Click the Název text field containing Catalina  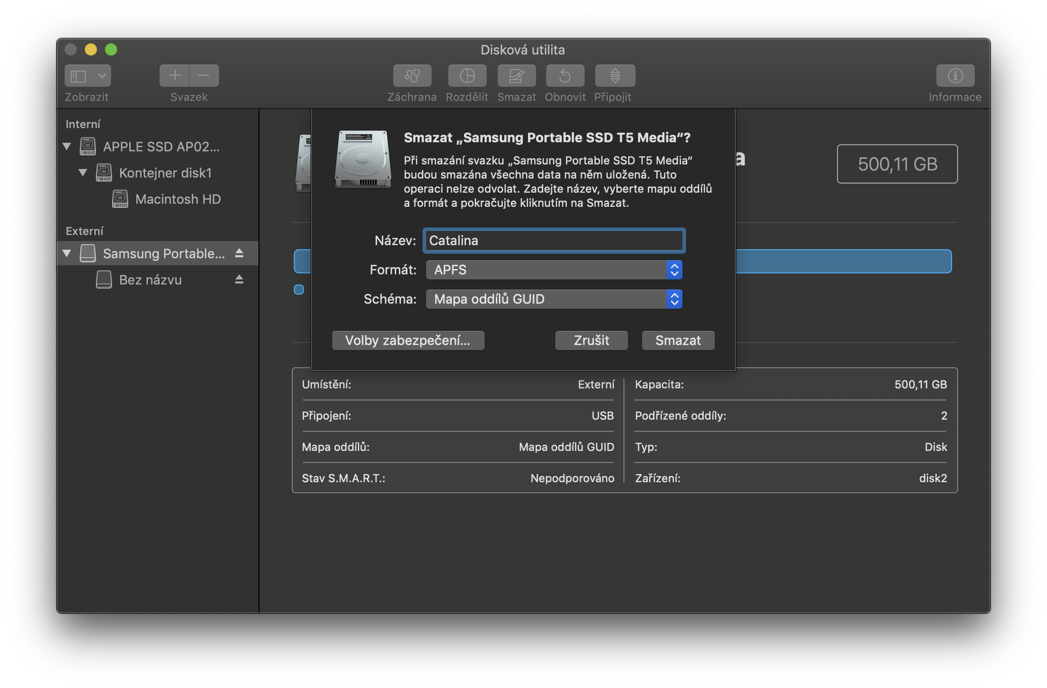554,241
